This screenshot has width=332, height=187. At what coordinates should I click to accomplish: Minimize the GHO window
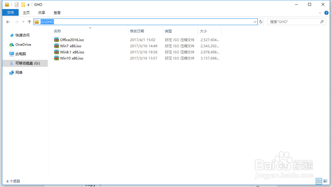click(296, 4)
